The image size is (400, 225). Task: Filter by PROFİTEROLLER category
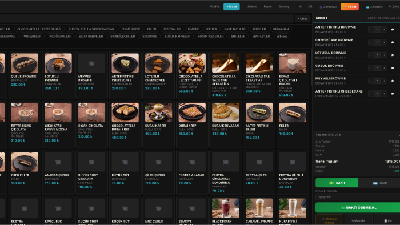(59, 37)
